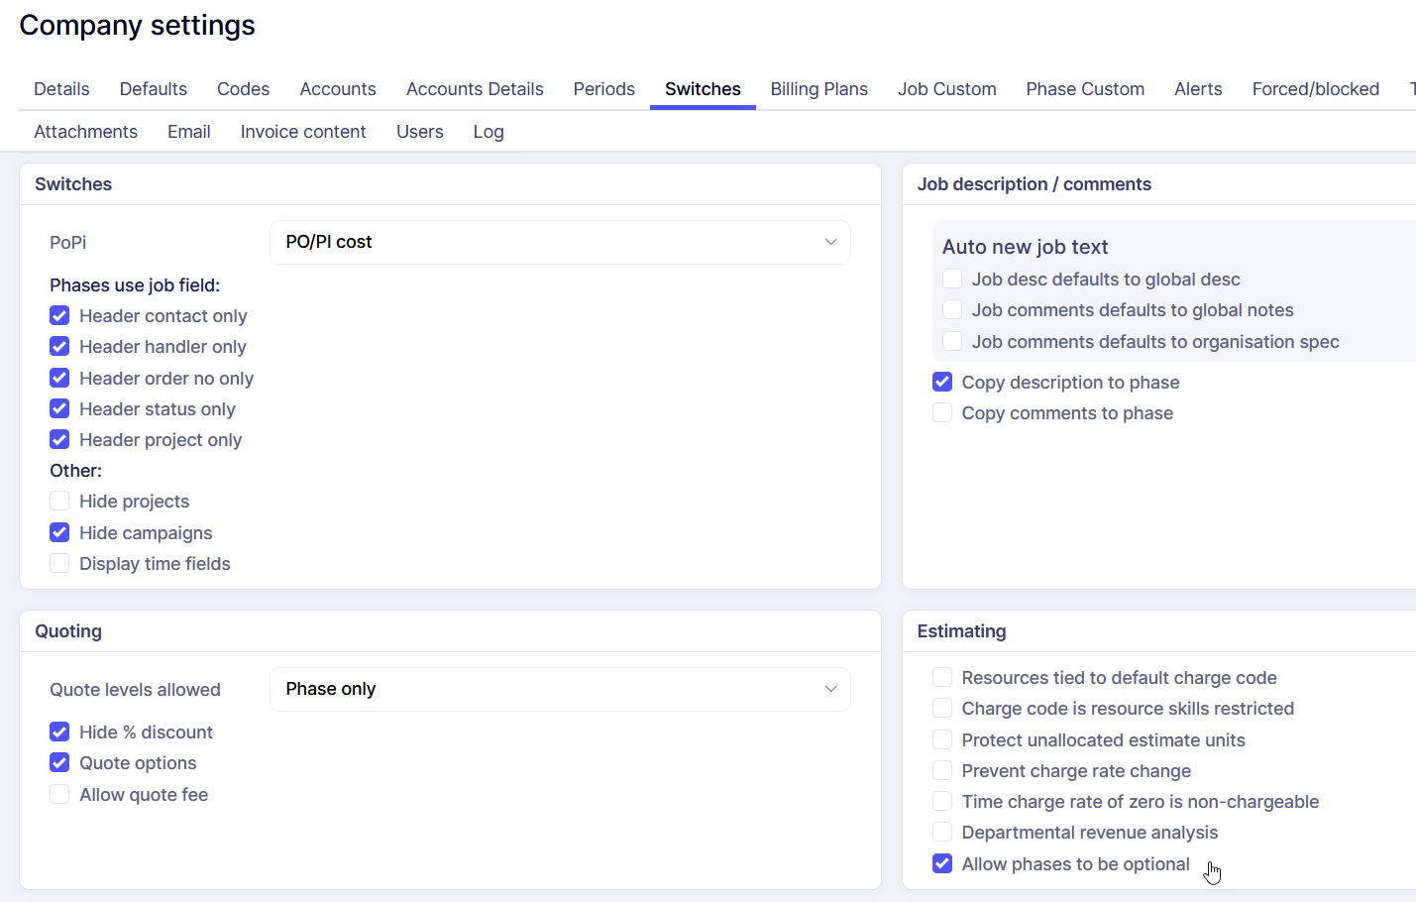This screenshot has height=902, width=1416.
Task: Uncheck the Hide % discount option
Action: tap(59, 733)
